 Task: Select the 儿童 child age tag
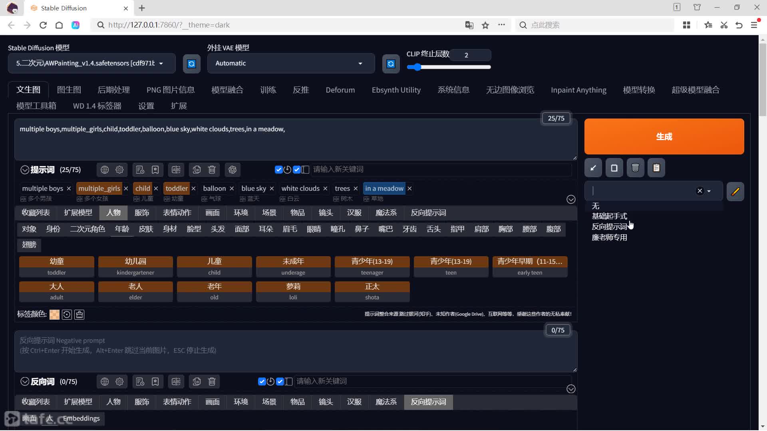[x=215, y=266]
